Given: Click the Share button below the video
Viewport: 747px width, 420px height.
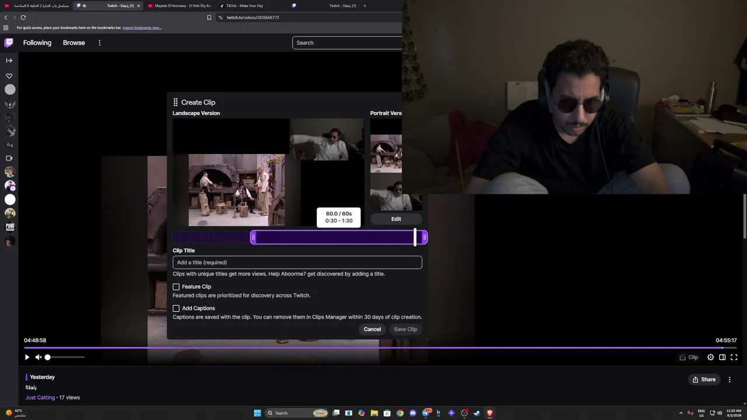Looking at the screenshot, I should pyautogui.click(x=704, y=380).
